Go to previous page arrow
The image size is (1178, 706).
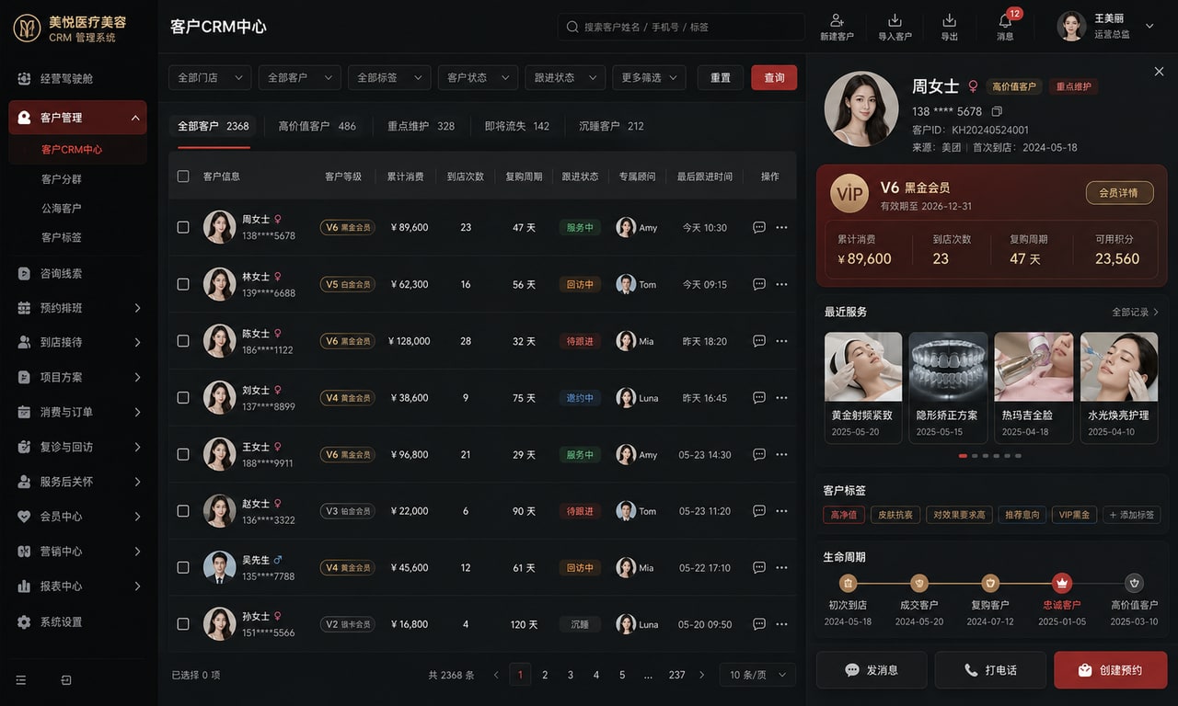click(496, 675)
